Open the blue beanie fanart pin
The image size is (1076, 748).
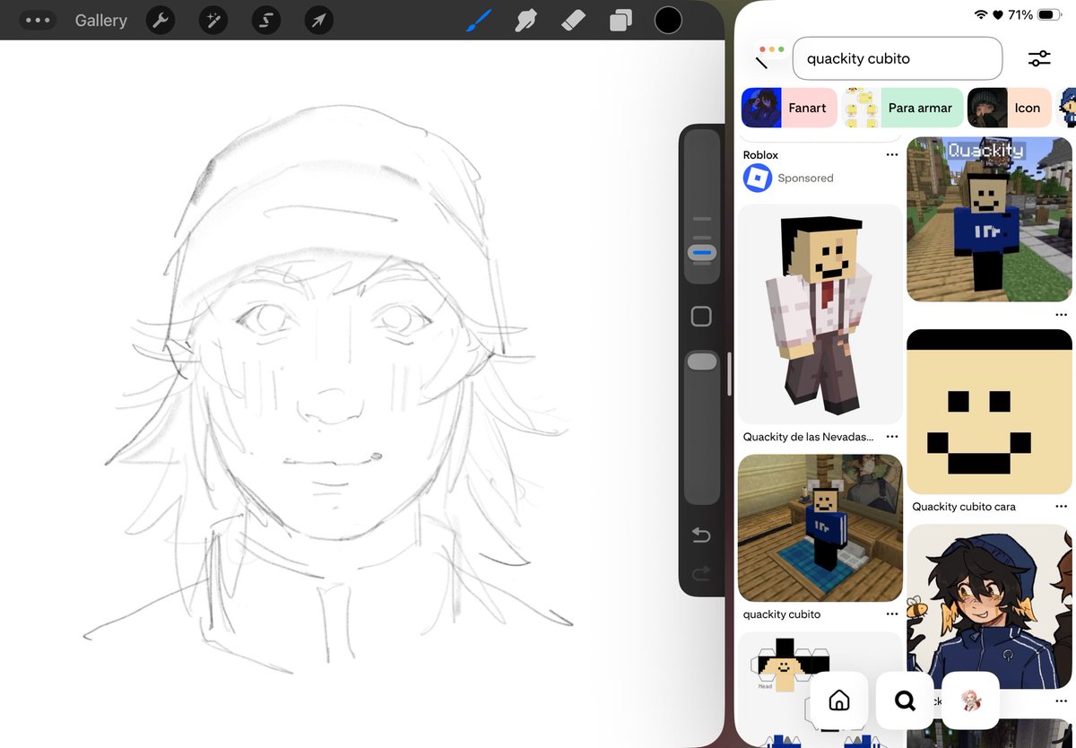[989, 606]
